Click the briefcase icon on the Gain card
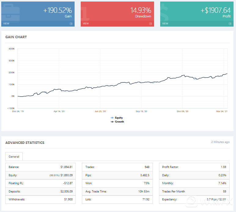This screenshot has height=212, width=236. pyautogui.click(x=11, y=13)
